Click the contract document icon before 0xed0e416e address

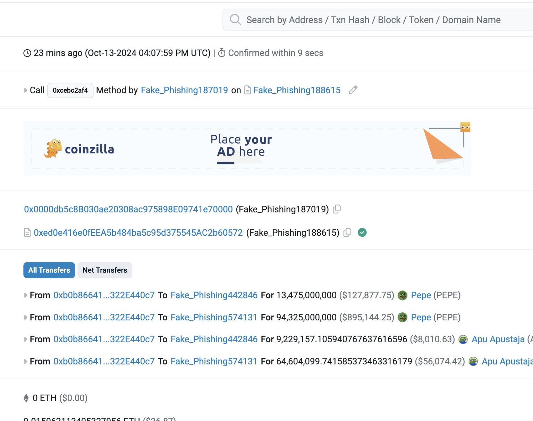click(x=27, y=233)
